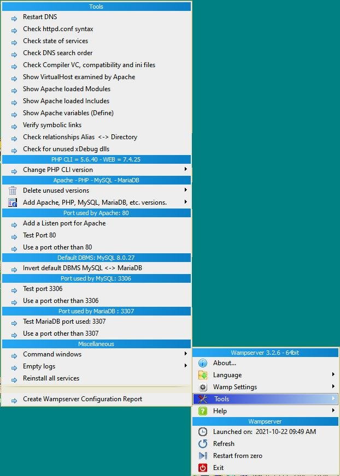340x476 pixels.
Task: Run Check Compiler VC, compatibility and ini files
Action: 96,65
